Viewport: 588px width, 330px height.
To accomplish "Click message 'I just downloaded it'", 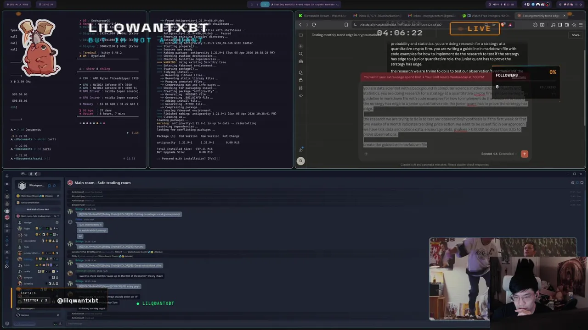I will pyautogui.click(x=90, y=225).
